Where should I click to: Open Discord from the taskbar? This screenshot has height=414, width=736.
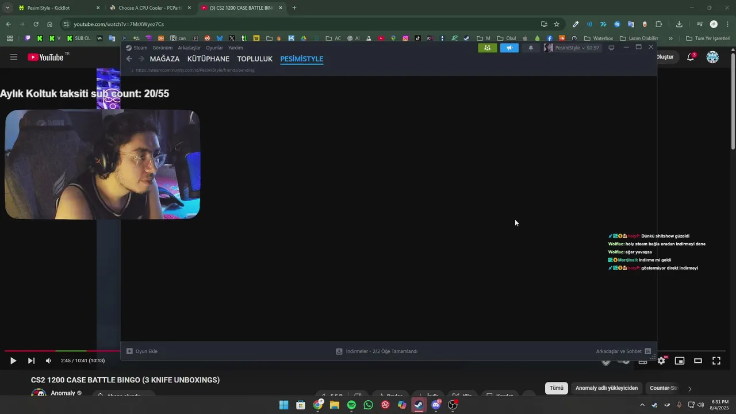click(436, 405)
